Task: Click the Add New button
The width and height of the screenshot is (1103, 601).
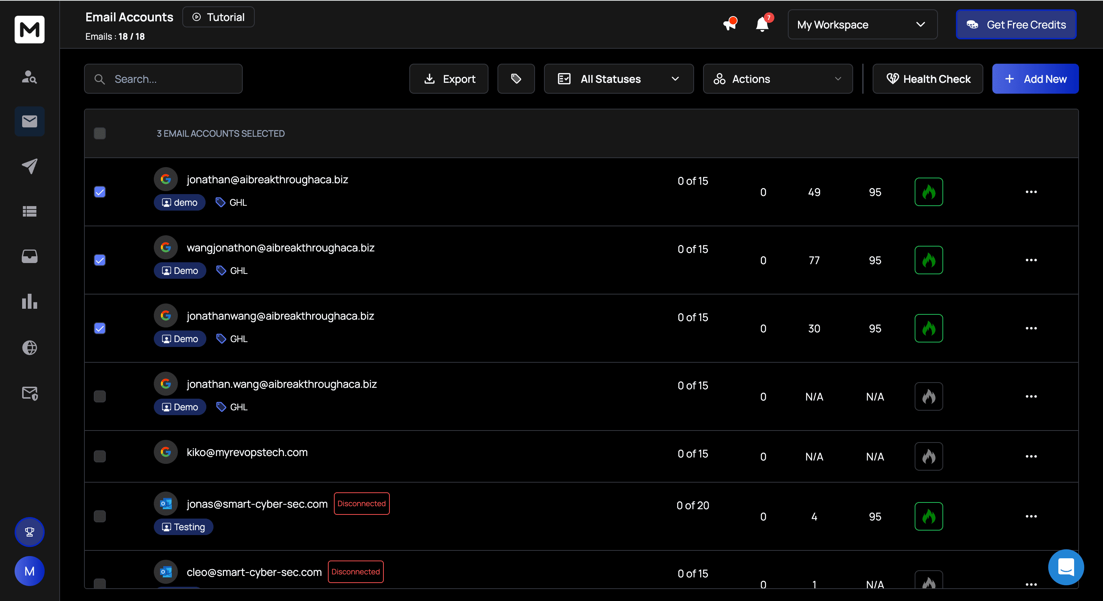Action: pos(1035,79)
